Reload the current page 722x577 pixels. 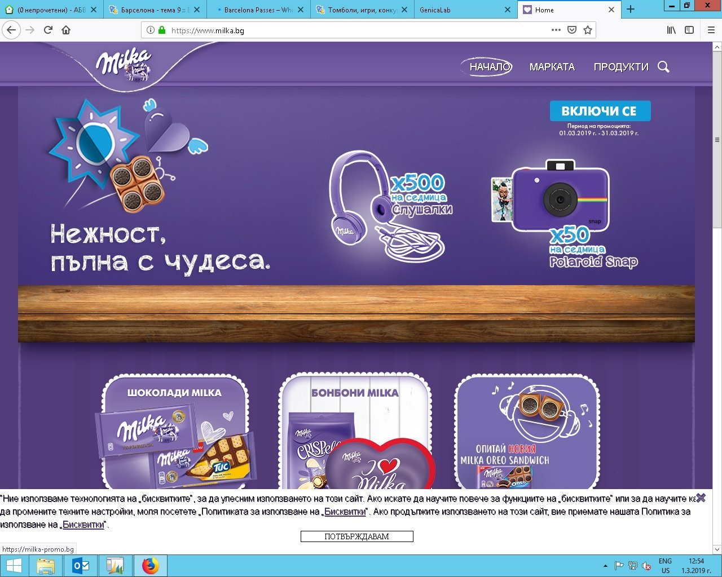(x=48, y=30)
